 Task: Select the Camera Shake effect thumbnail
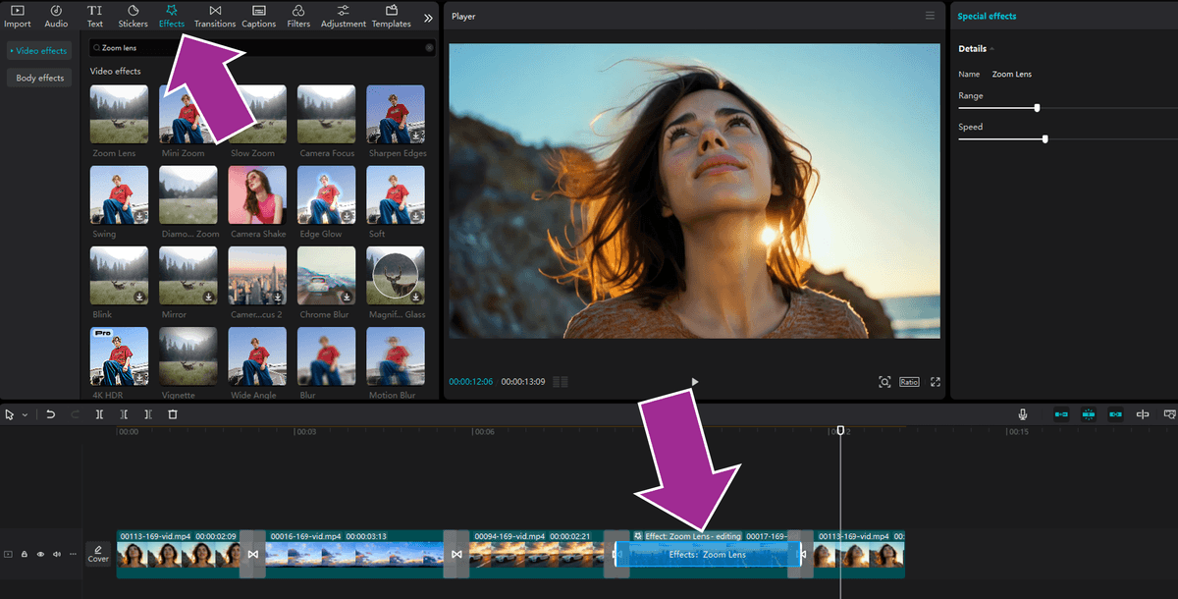coord(257,194)
